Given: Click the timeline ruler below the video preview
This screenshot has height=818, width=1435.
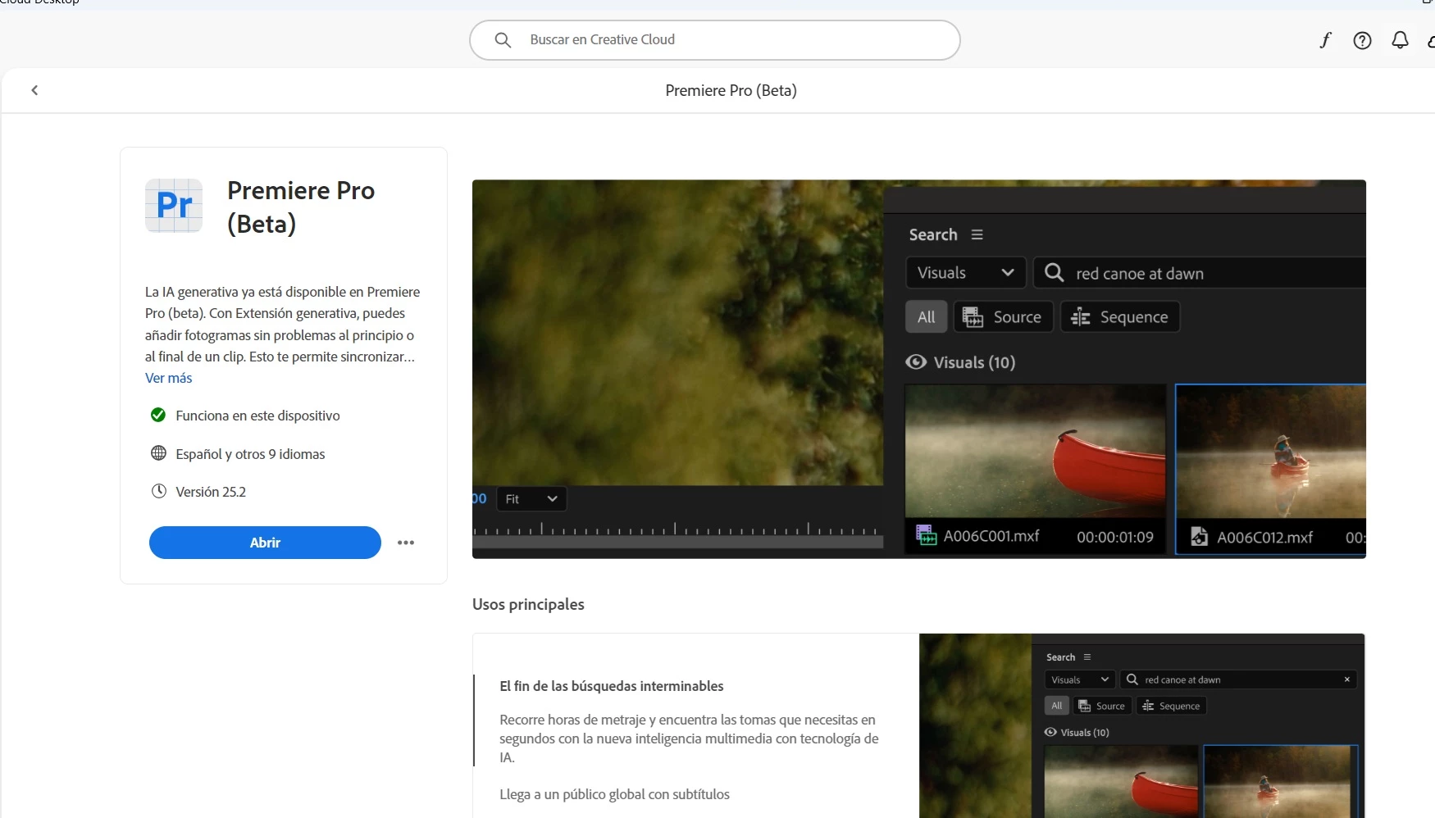Looking at the screenshot, I should (x=677, y=530).
